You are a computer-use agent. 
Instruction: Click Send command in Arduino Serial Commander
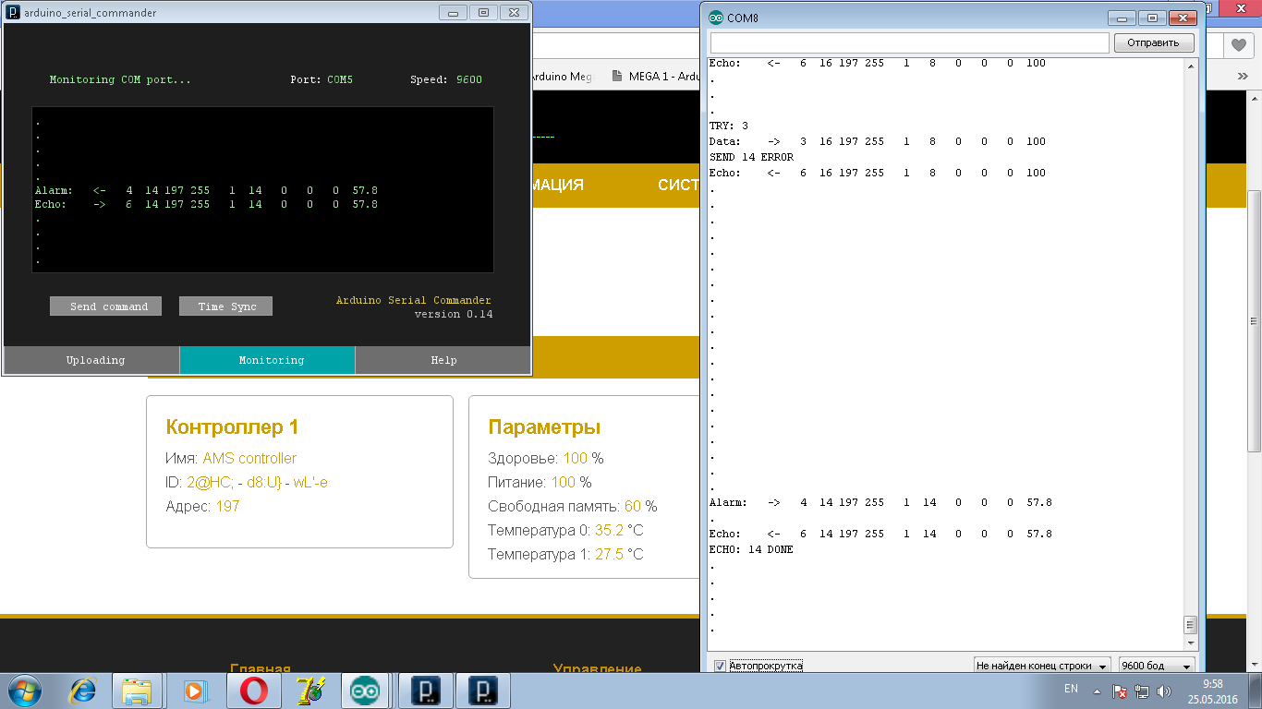pyautogui.click(x=105, y=306)
